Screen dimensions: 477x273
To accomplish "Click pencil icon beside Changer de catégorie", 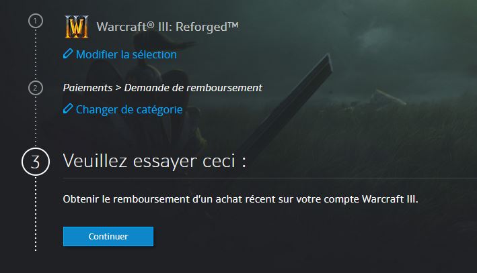I will click(x=68, y=109).
